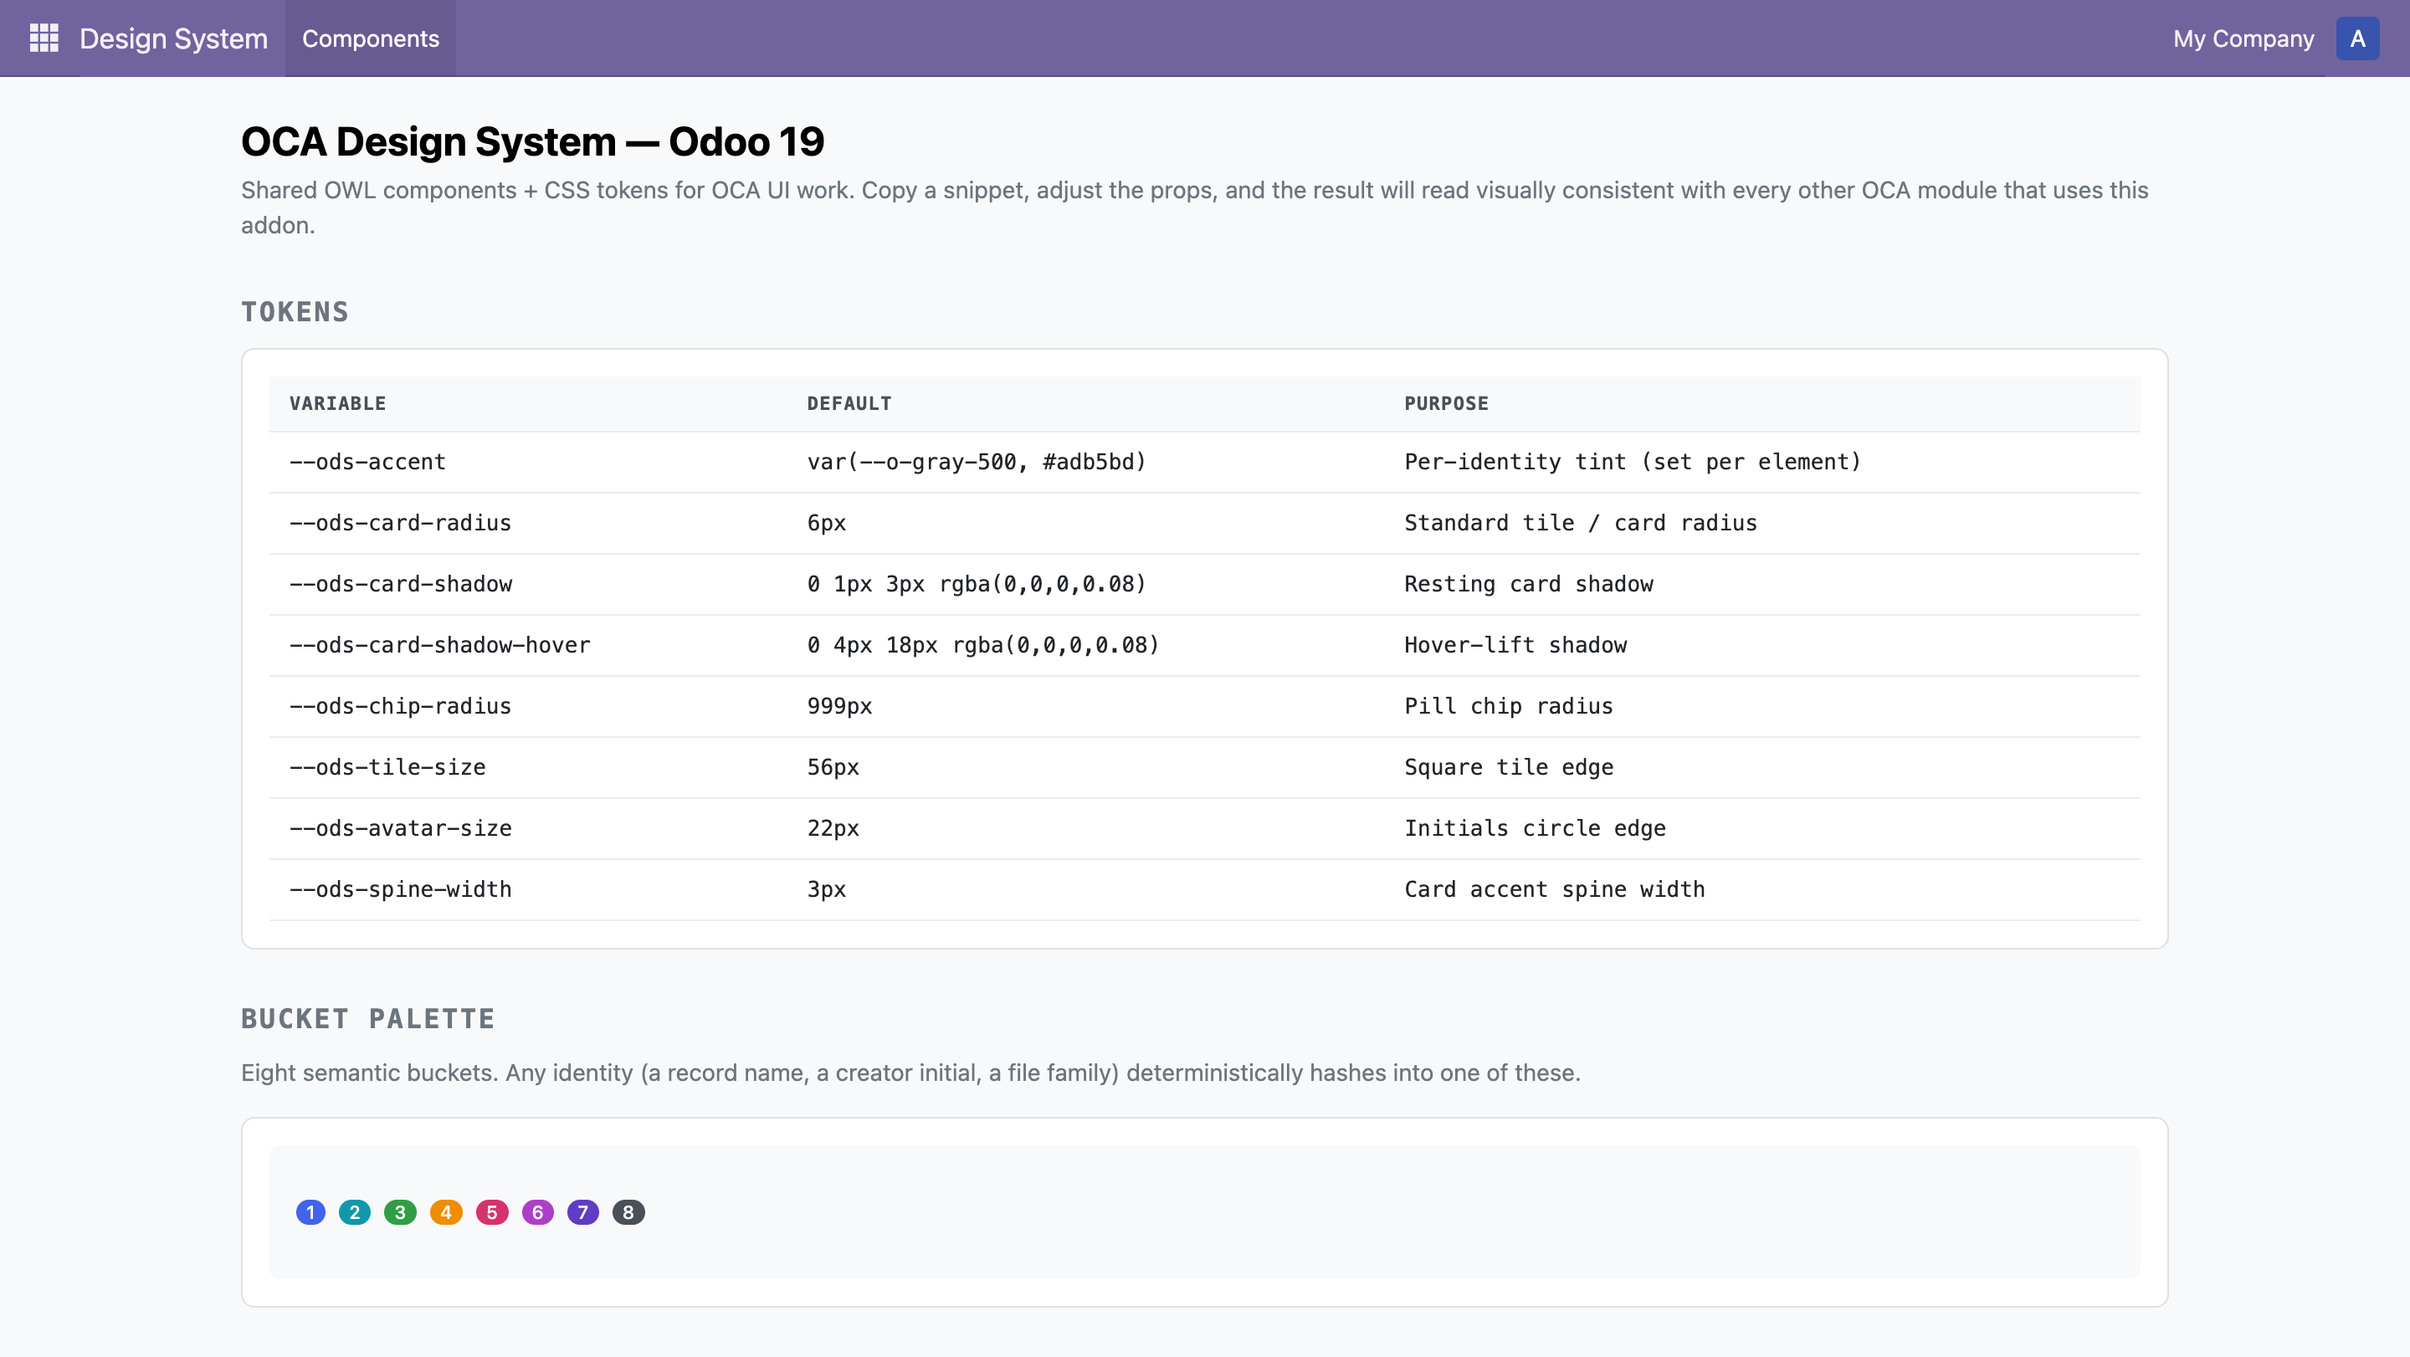Click the green bucket chip 3
The width and height of the screenshot is (2410, 1357).
click(401, 1212)
